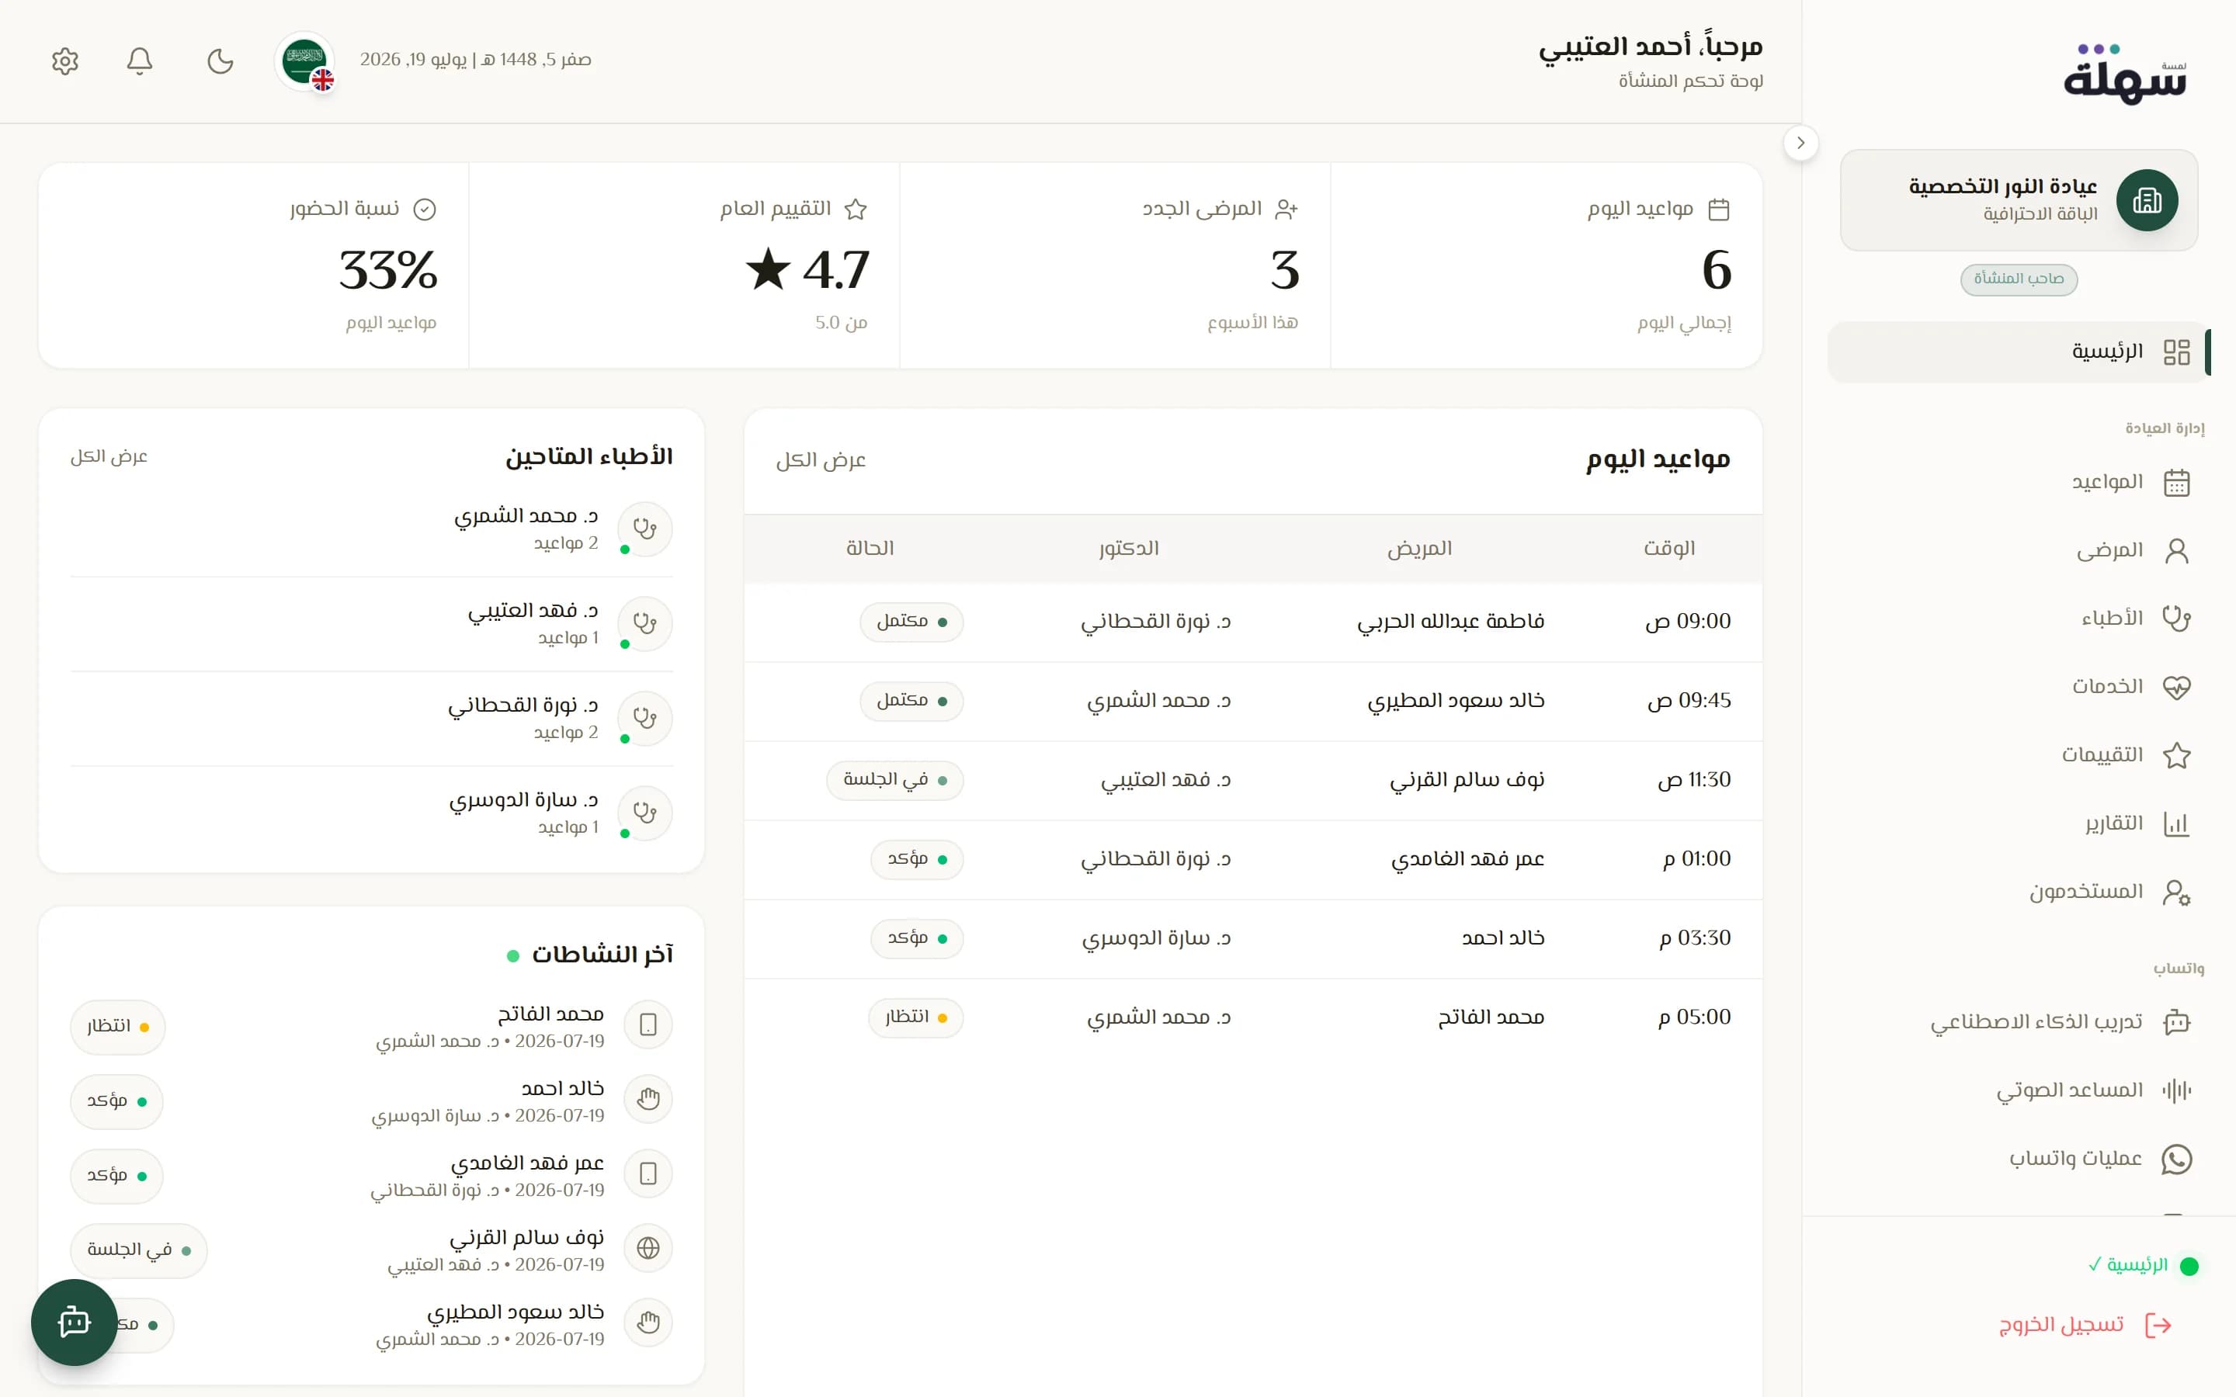The height and width of the screenshot is (1397, 2236).
Task: Click the logout arrow icon
Action: (x=2158, y=1325)
